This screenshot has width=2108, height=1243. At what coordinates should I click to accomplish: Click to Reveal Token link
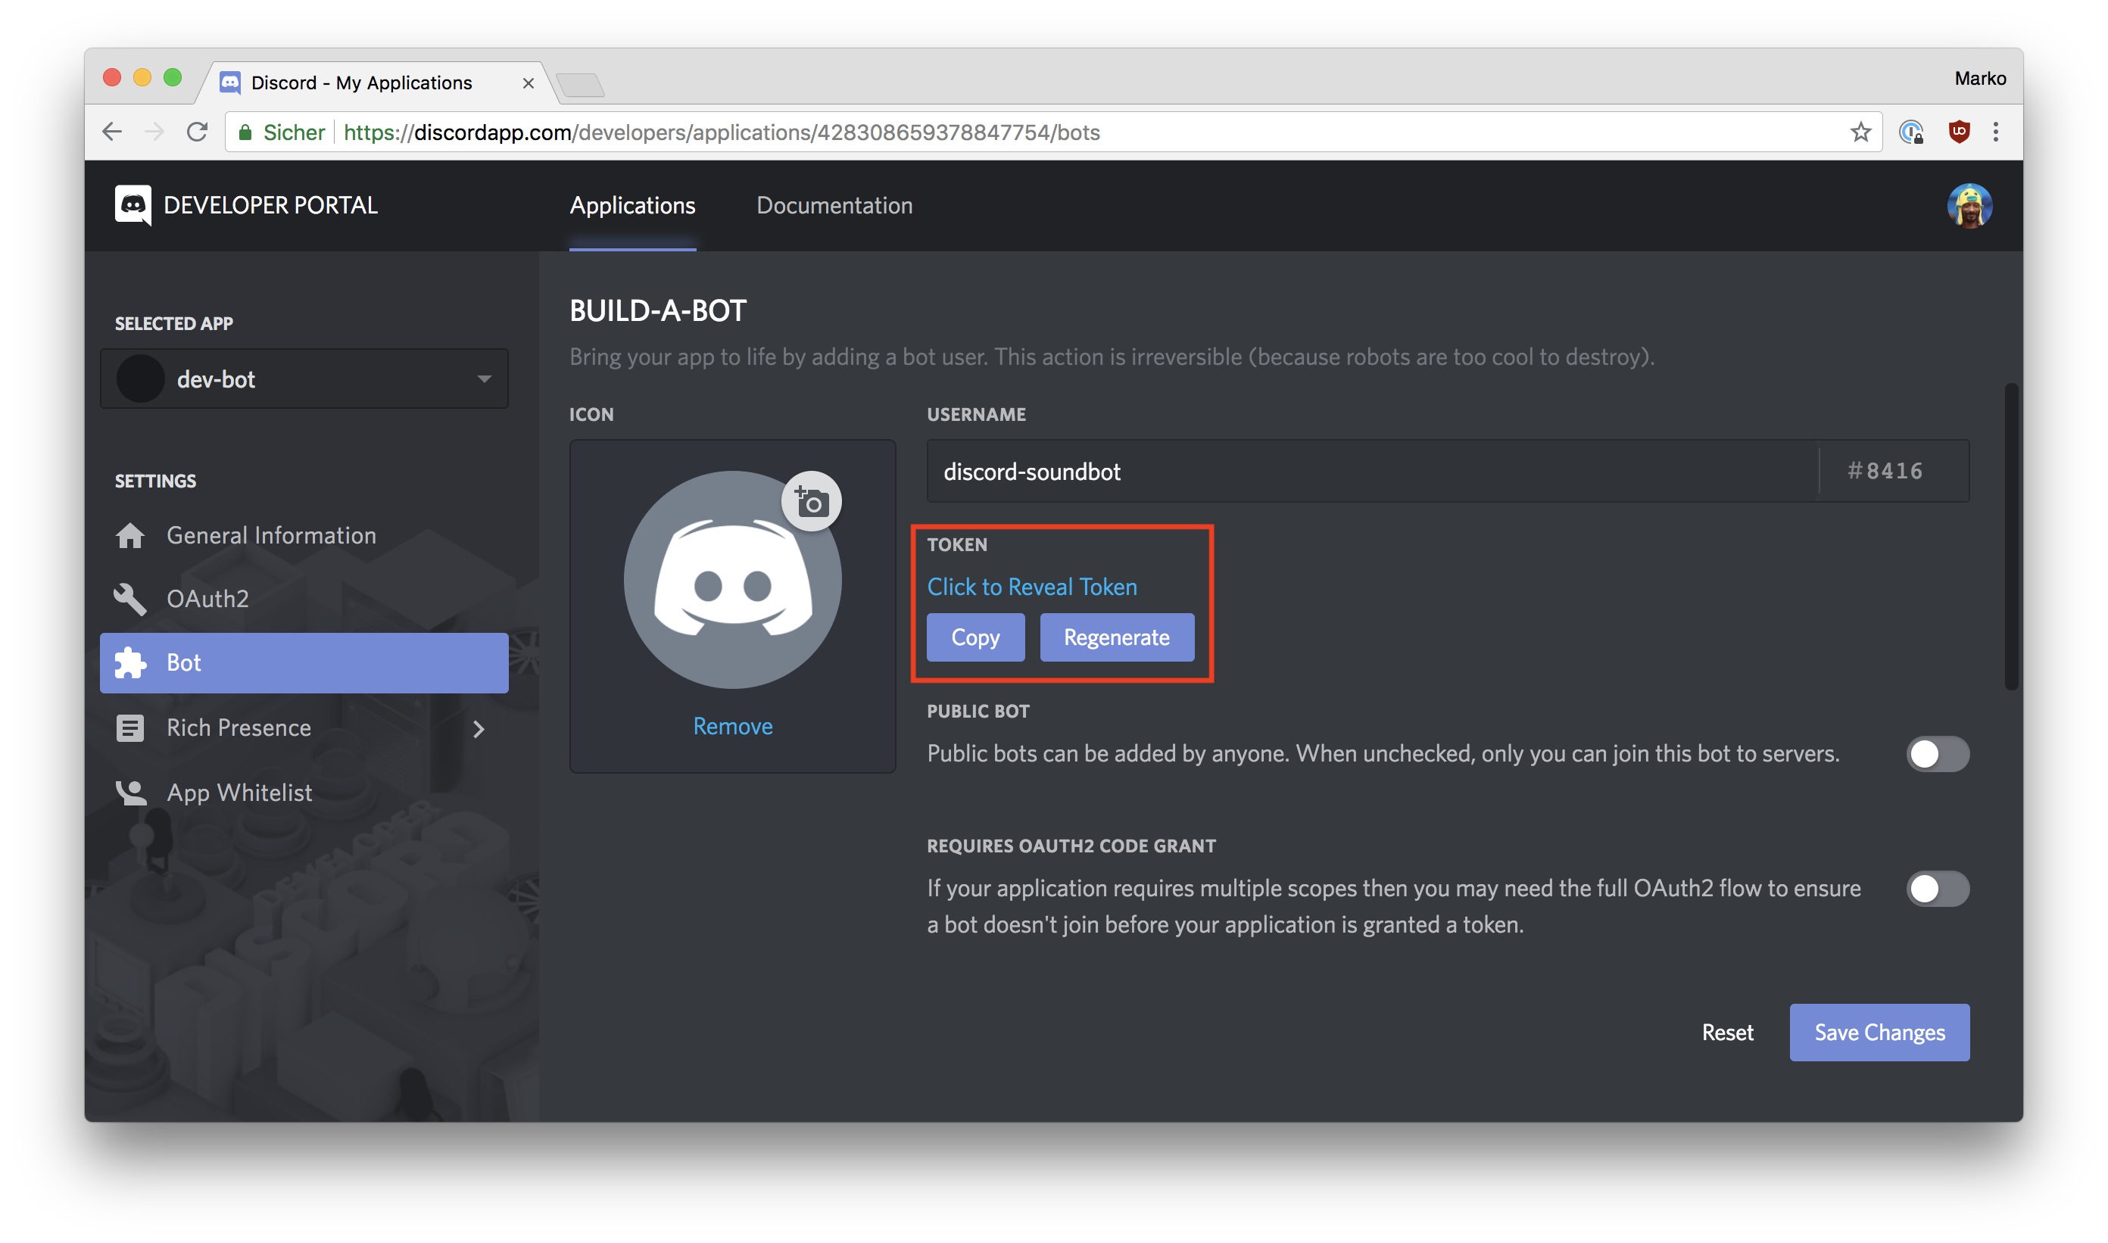click(1031, 584)
